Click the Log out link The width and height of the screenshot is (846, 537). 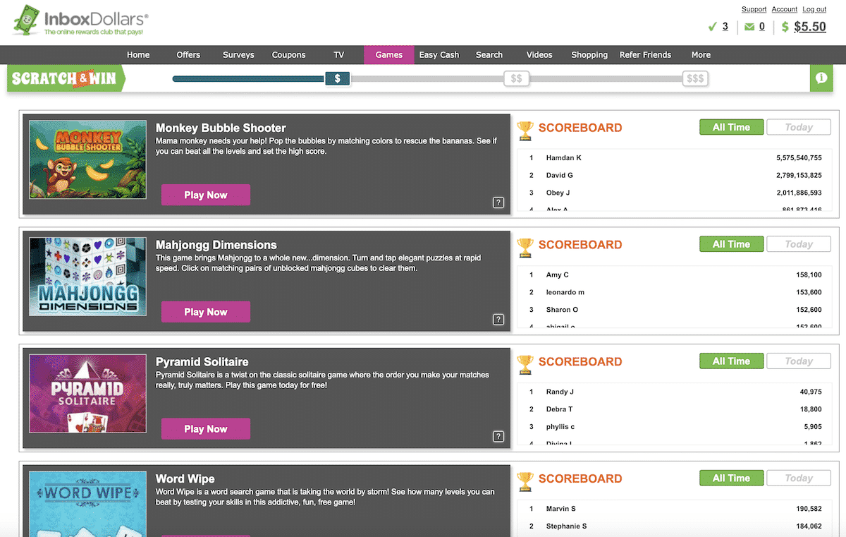[x=814, y=9]
